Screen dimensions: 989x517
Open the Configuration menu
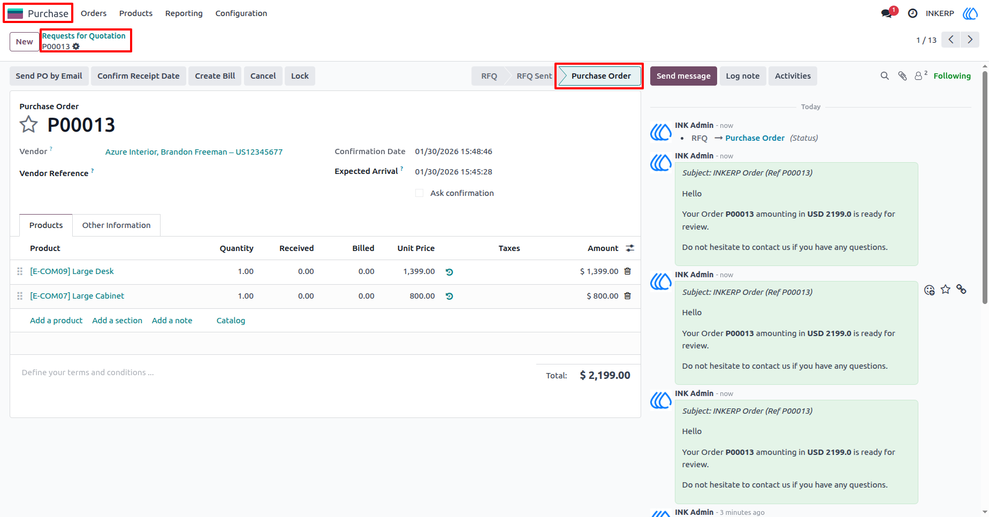(241, 13)
